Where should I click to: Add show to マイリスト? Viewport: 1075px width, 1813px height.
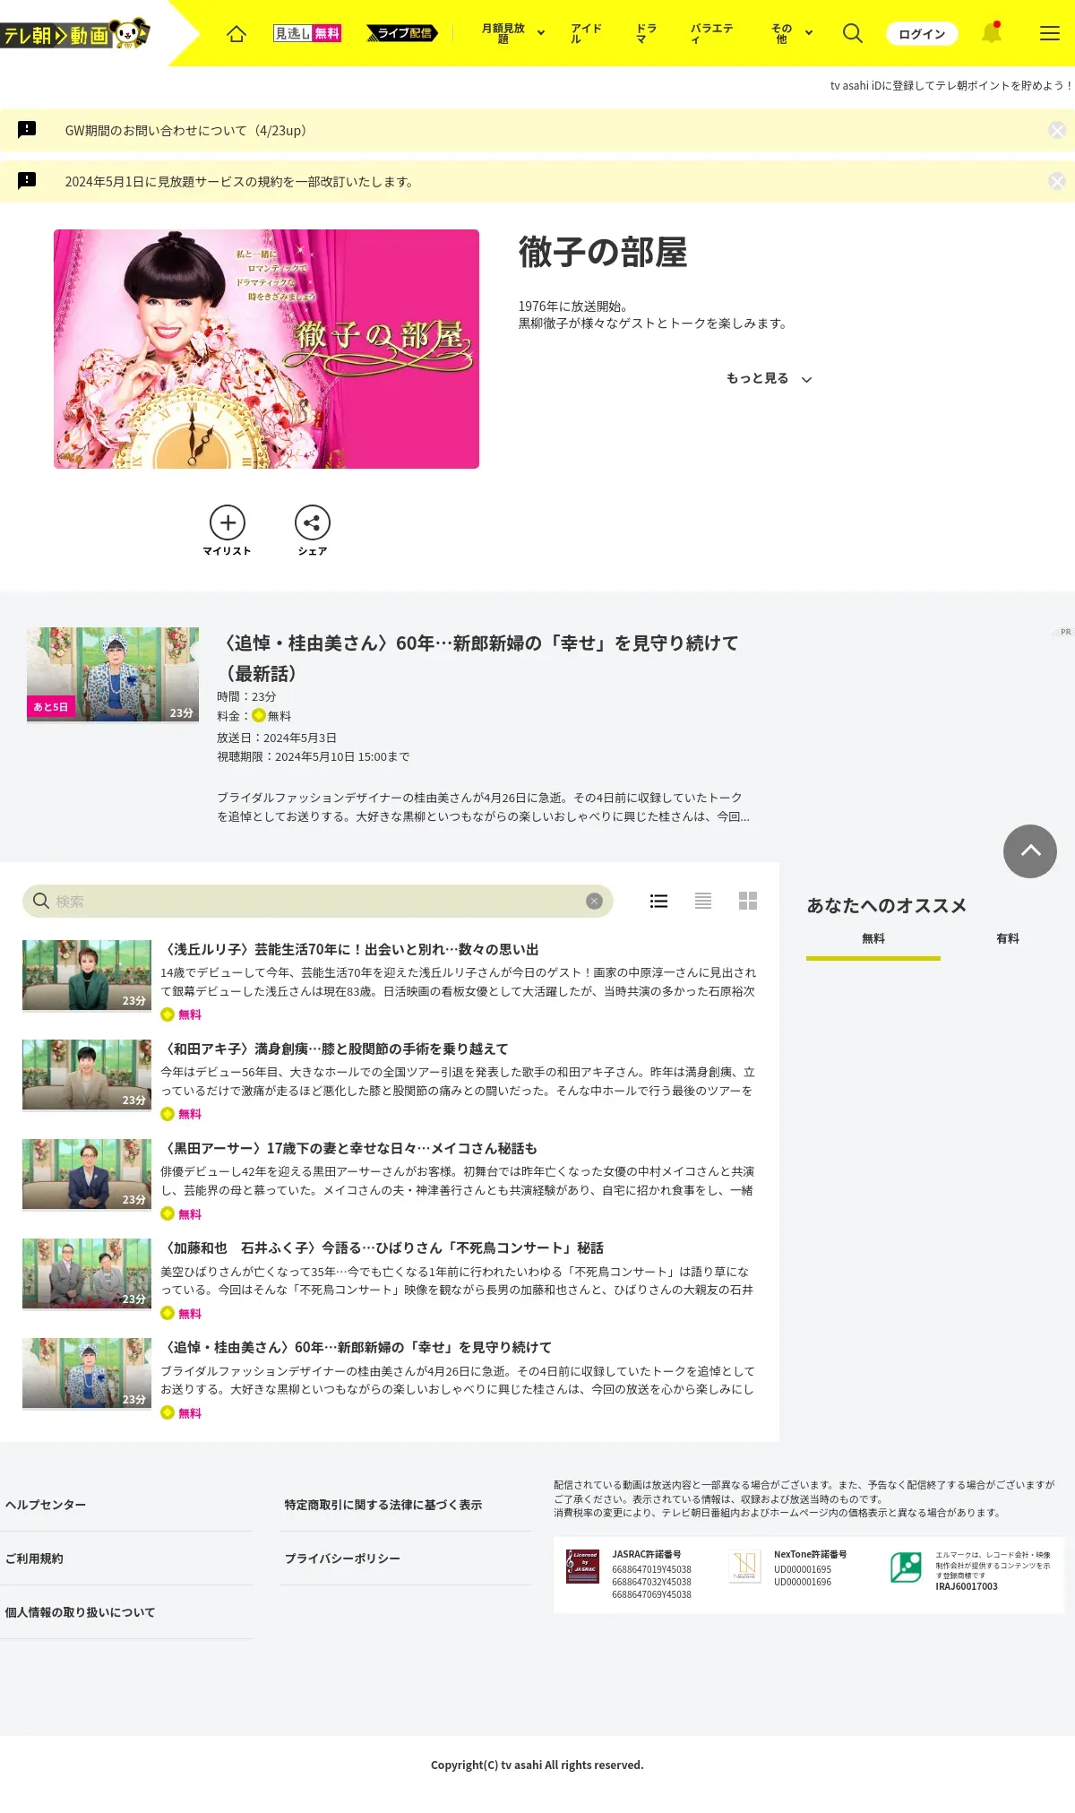228,531
